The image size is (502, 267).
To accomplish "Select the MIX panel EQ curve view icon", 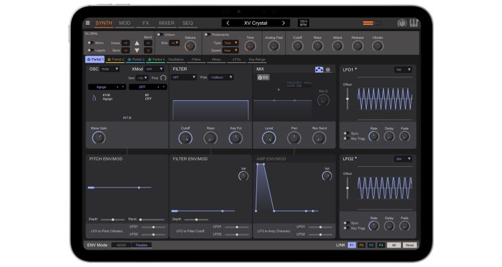I will tap(319, 69).
